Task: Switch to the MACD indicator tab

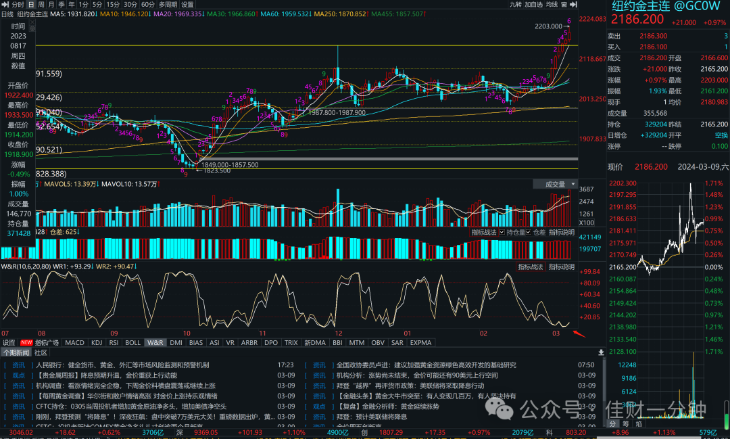Action: click(x=74, y=342)
